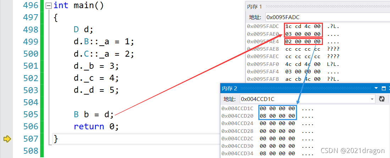Expand the Memory 2 address dropdown

click(372, 99)
